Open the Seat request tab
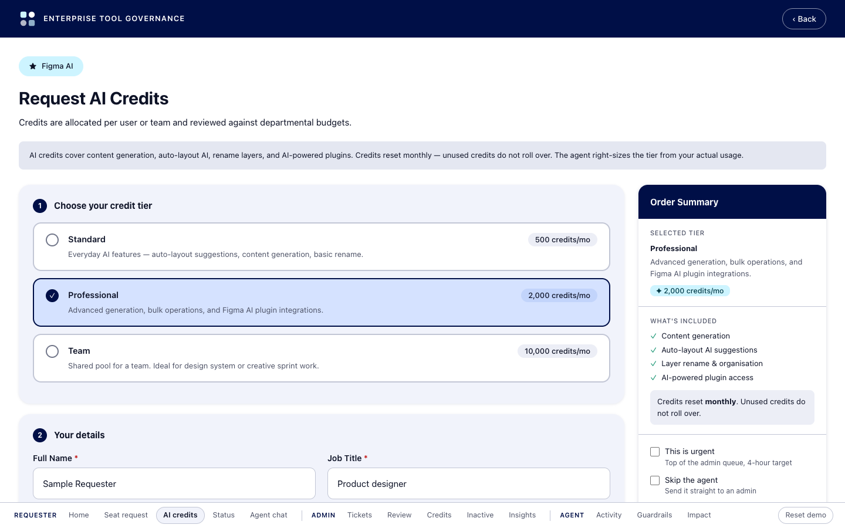Screen dimensions: 845x528 tap(126, 515)
